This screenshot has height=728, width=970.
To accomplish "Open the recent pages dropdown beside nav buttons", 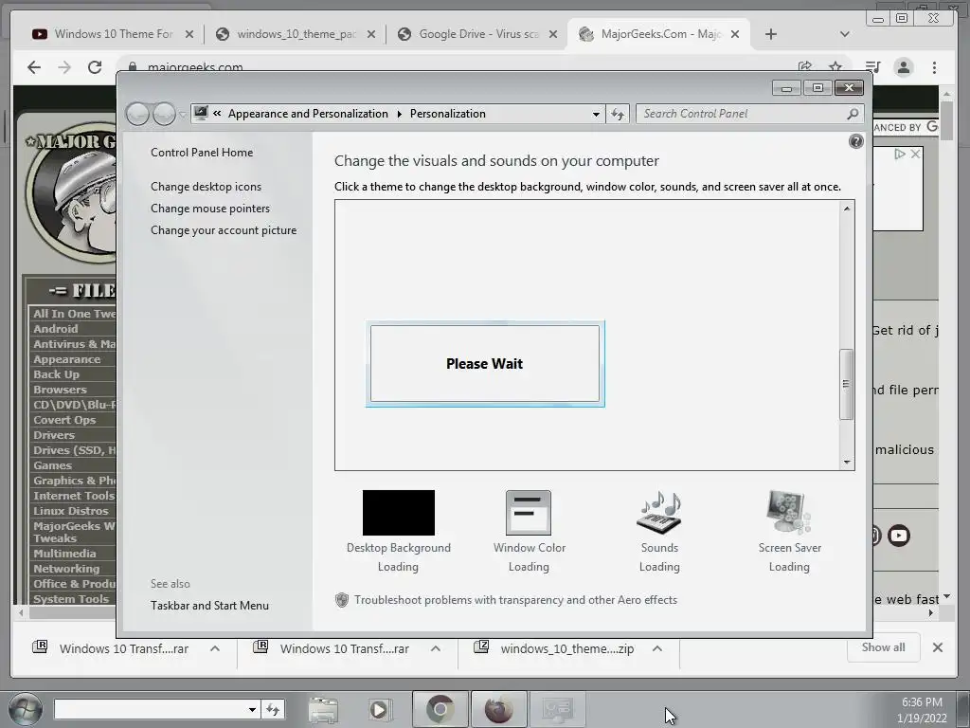I will [x=183, y=114].
